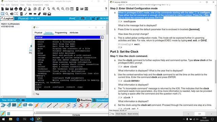Open the Options menu
The width and height of the screenshot is (217, 122).
coord(15,5)
